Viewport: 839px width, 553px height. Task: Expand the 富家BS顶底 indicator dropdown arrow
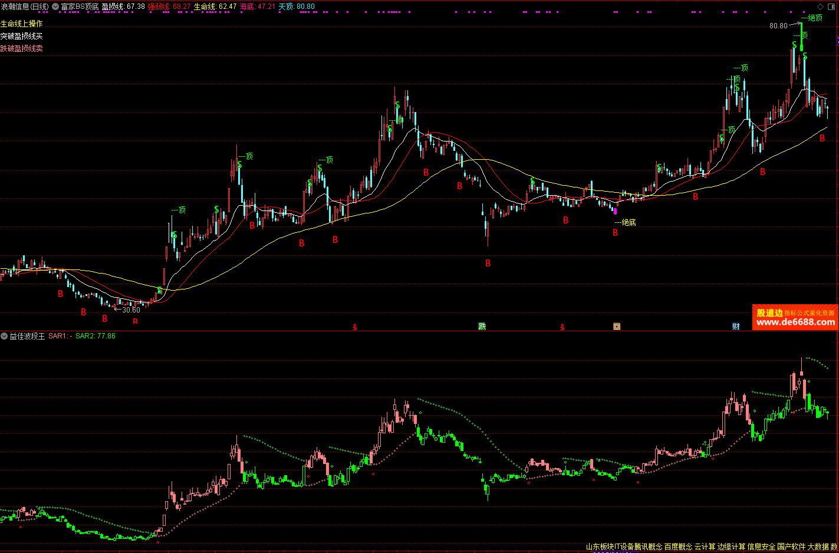[x=55, y=6]
